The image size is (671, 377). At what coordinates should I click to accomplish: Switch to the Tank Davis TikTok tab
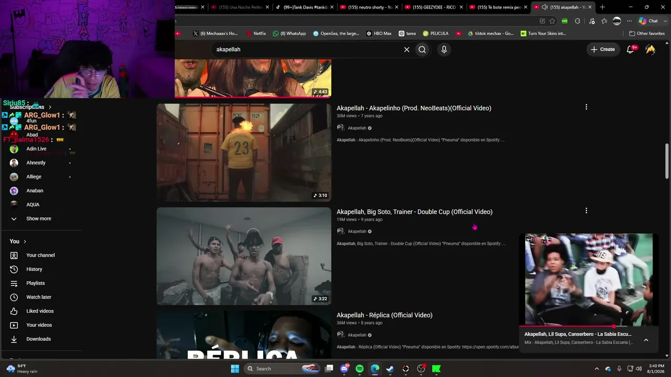pyautogui.click(x=304, y=7)
